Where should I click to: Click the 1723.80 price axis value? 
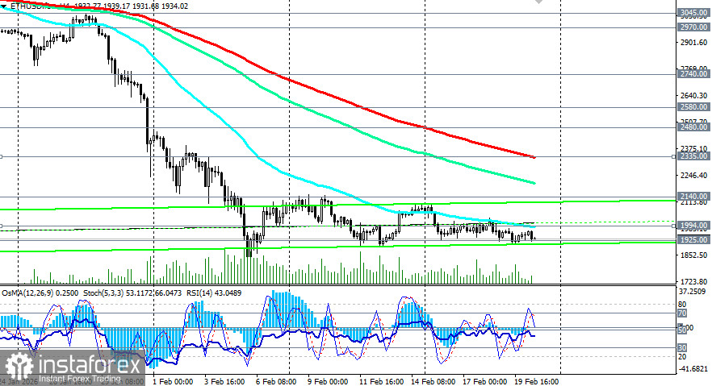point(694,281)
